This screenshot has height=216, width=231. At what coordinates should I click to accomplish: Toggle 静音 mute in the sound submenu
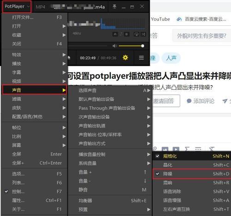pos(110,190)
